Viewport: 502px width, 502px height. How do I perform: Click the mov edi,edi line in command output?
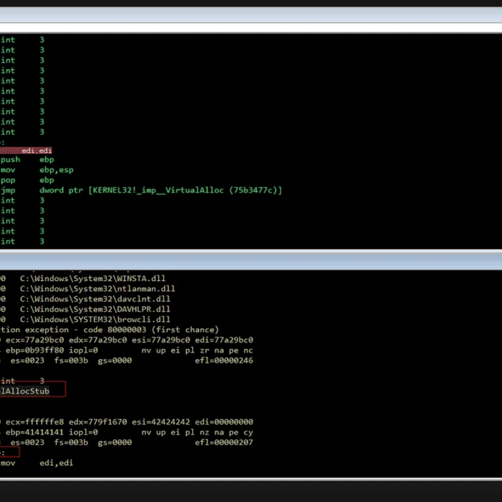tap(37, 463)
